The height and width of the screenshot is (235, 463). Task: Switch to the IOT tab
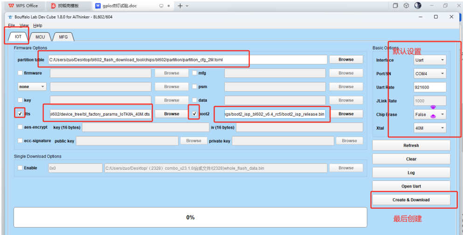(x=18, y=37)
